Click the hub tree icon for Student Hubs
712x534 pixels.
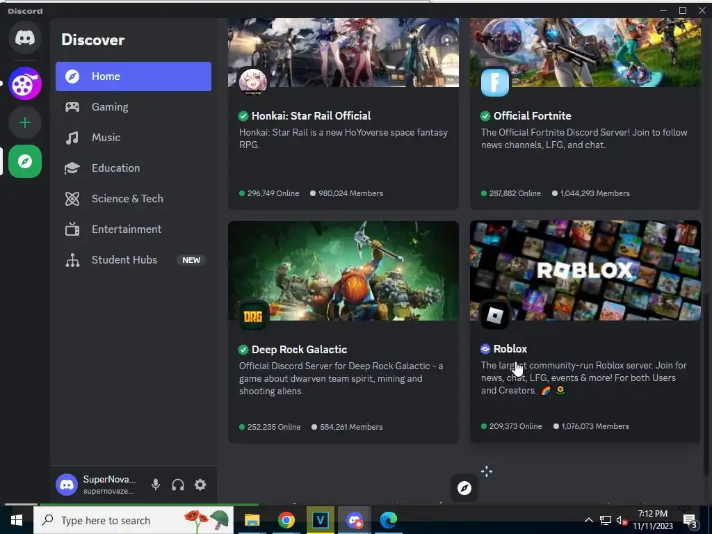(x=72, y=260)
